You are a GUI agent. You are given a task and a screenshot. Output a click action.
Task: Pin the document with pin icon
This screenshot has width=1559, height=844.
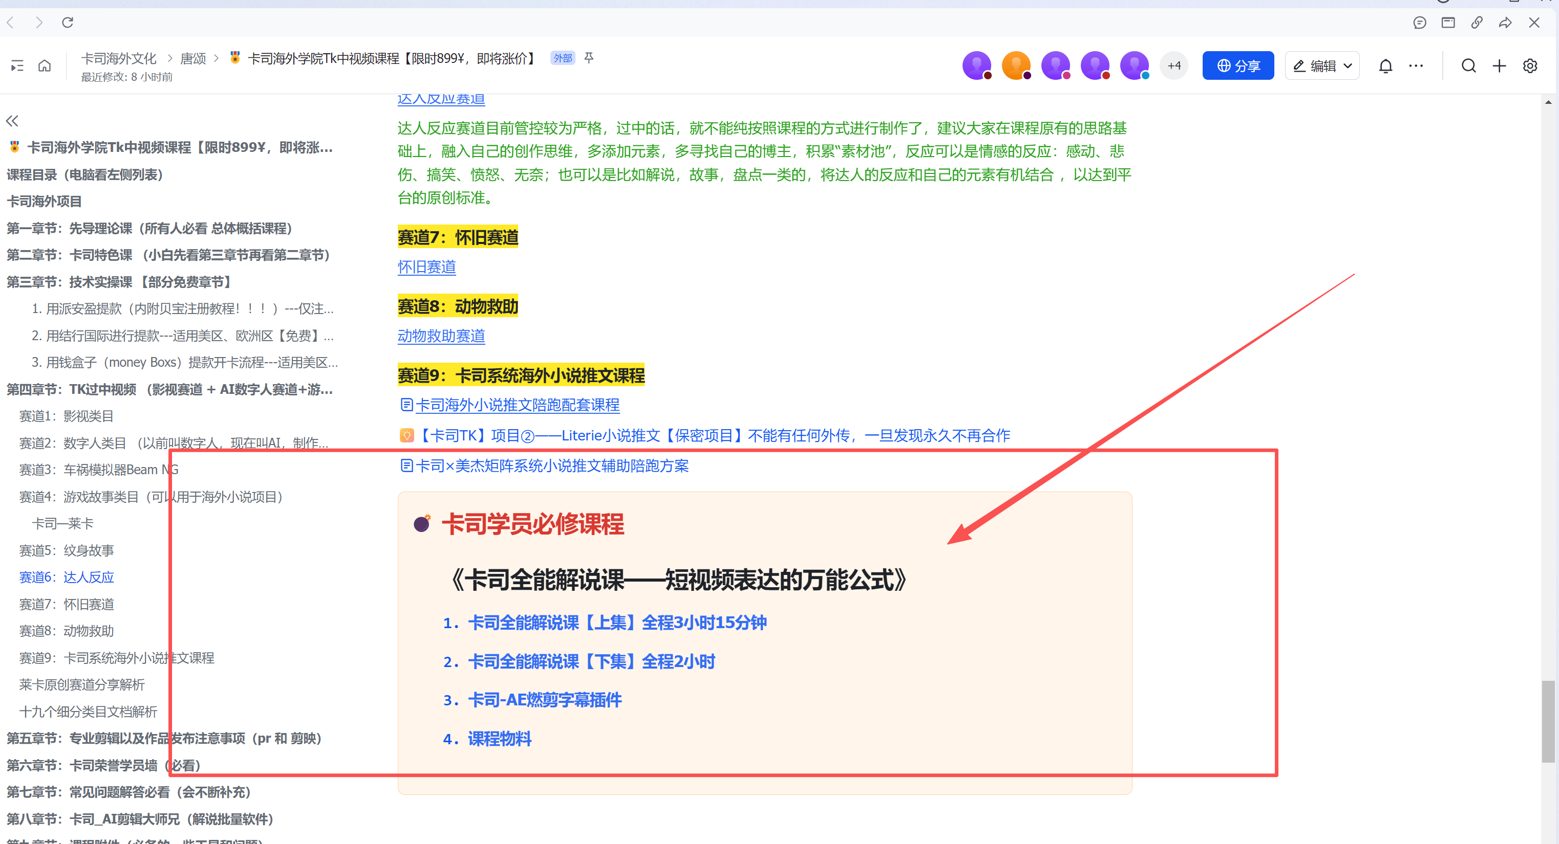[x=589, y=58]
